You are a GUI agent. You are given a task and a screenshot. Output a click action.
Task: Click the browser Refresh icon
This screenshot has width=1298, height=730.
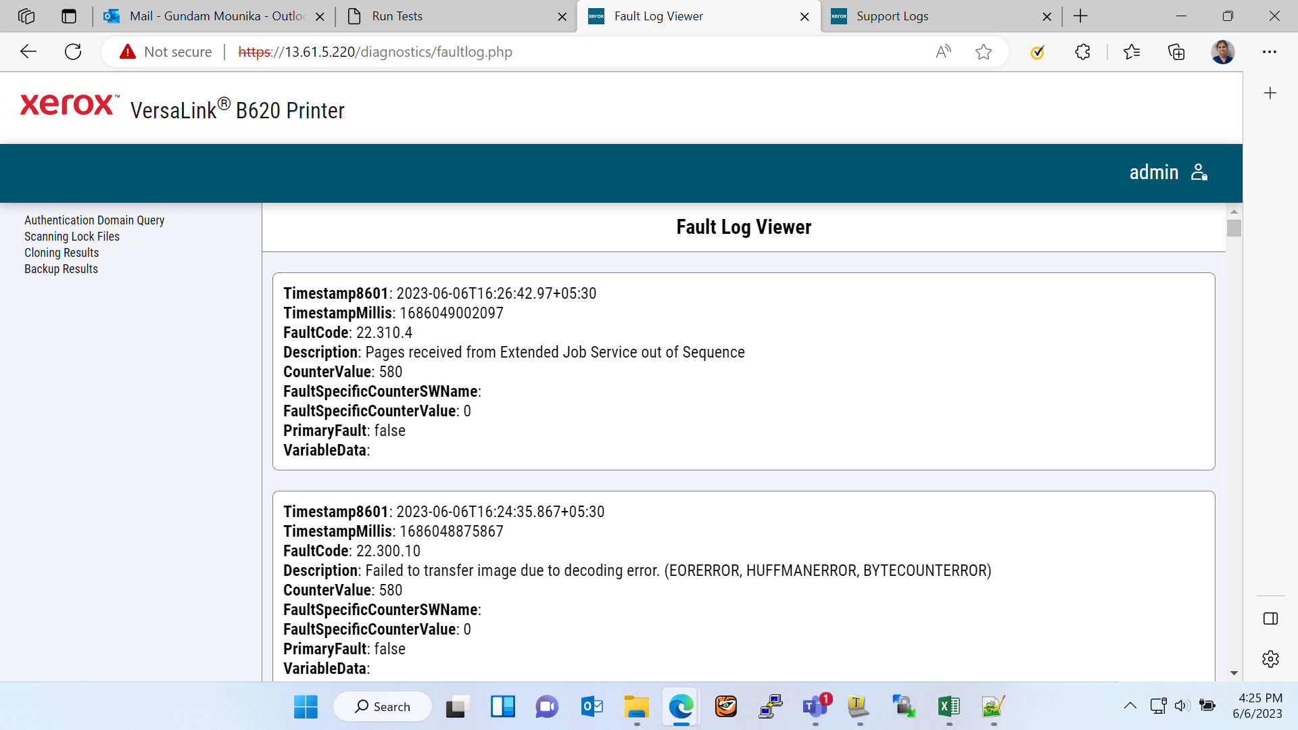[73, 51]
